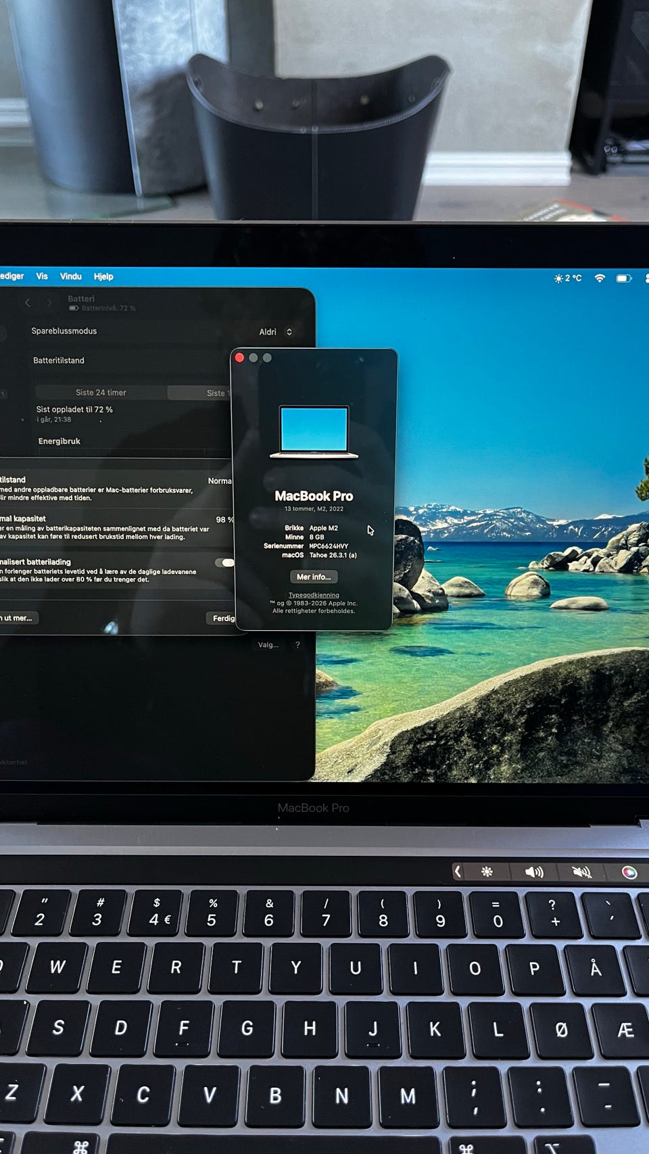Viewport: 649px width, 1154px height.
Task: Click the Spareblussmodus label
Action: tap(64, 331)
